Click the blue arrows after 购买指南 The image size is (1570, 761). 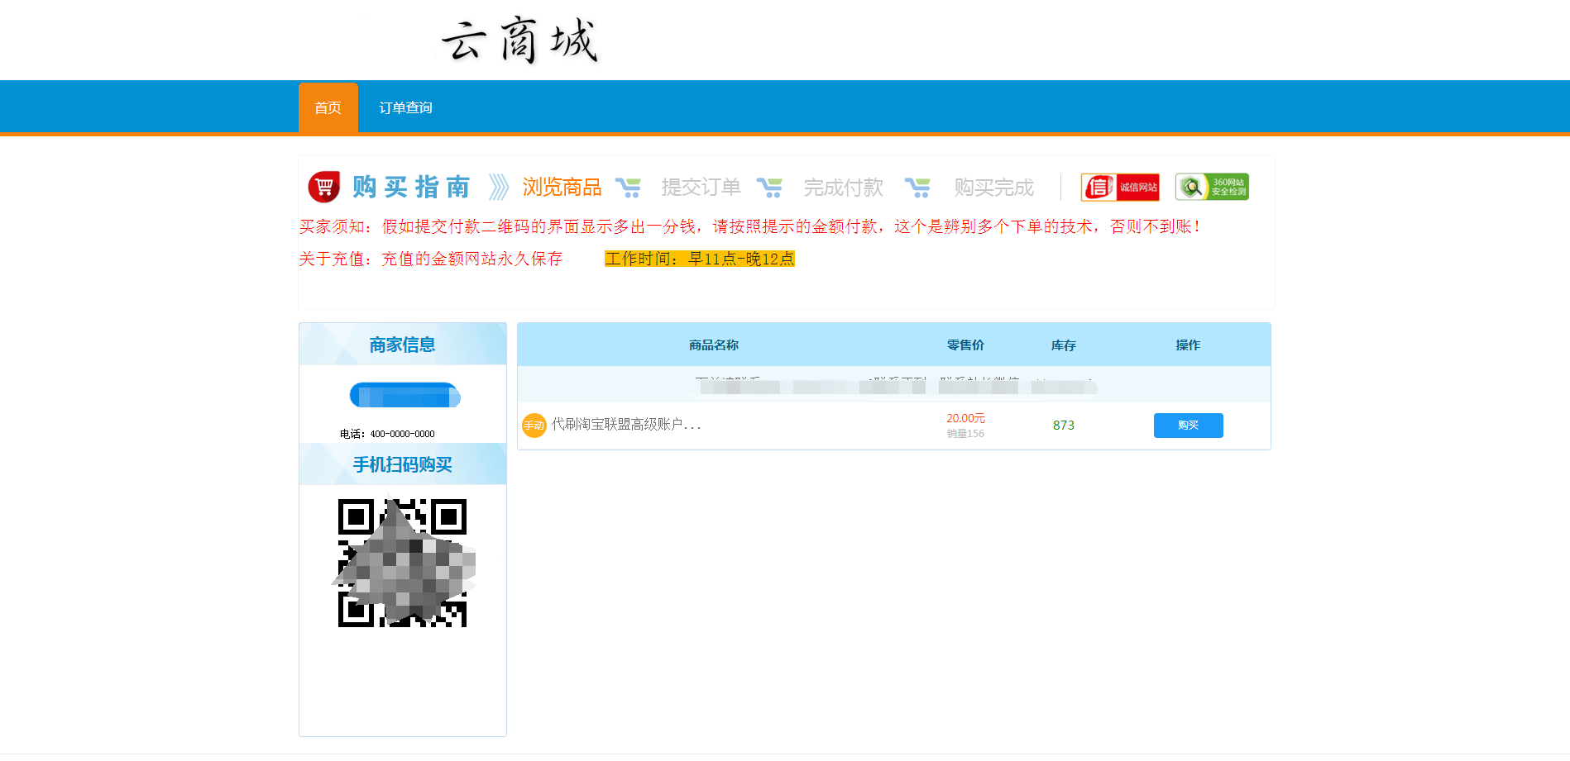(x=498, y=187)
